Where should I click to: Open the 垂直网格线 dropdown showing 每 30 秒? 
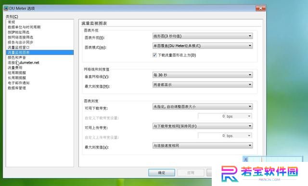[203, 75]
